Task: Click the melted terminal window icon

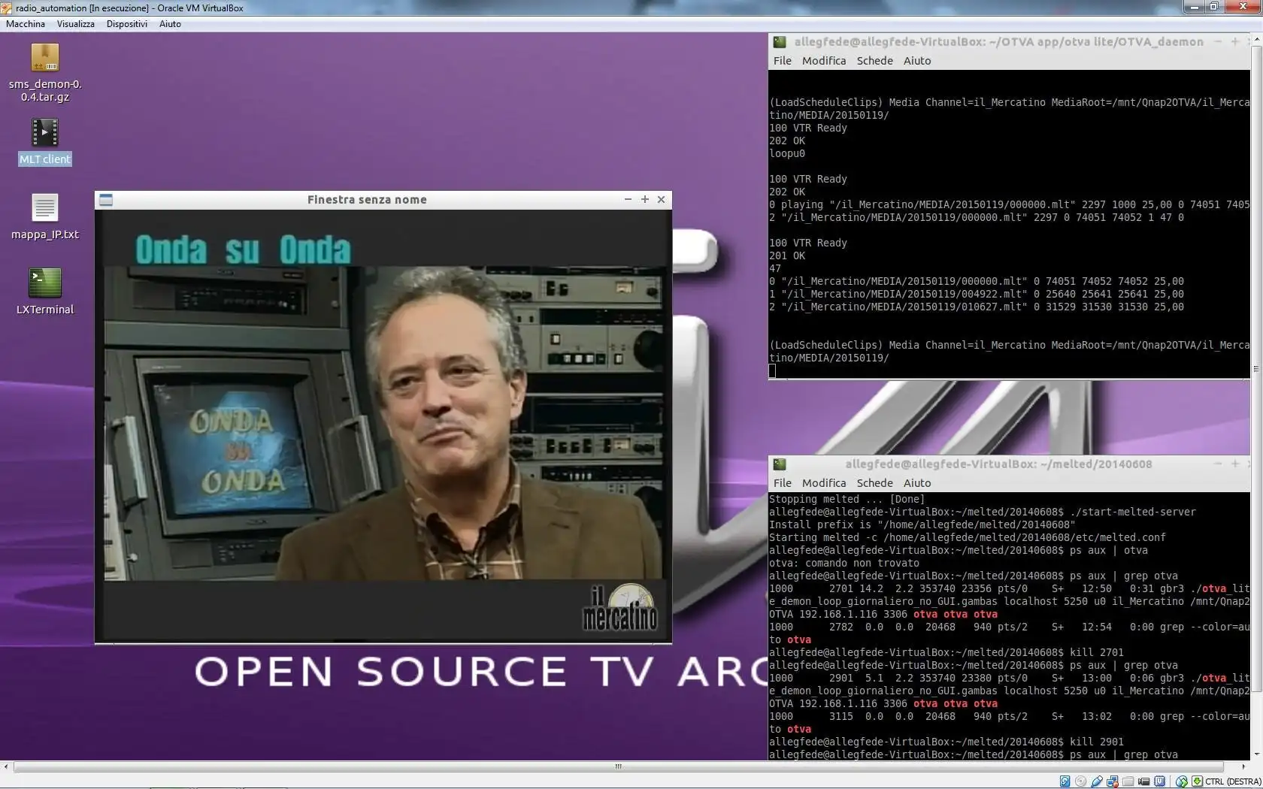Action: point(780,464)
